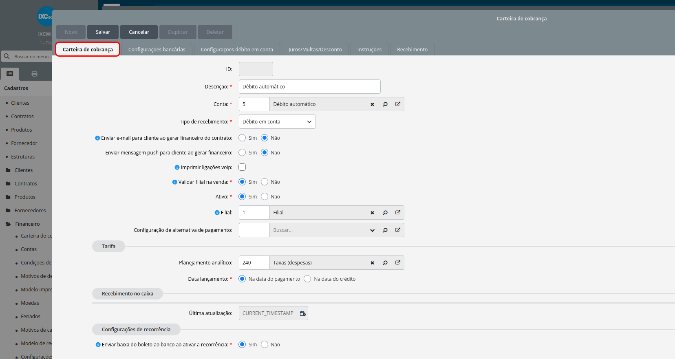Open external link icon for Filial

pyautogui.click(x=398, y=212)
